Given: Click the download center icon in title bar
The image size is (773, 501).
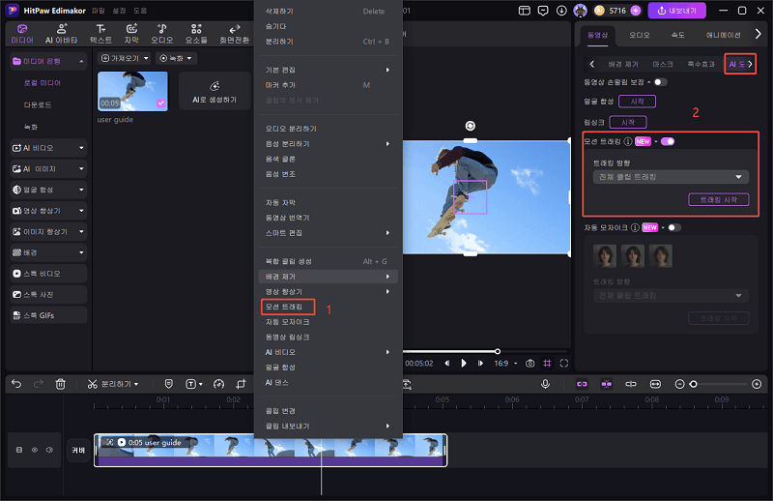Looking at the screenshot, I should click(x=561, y=11).
